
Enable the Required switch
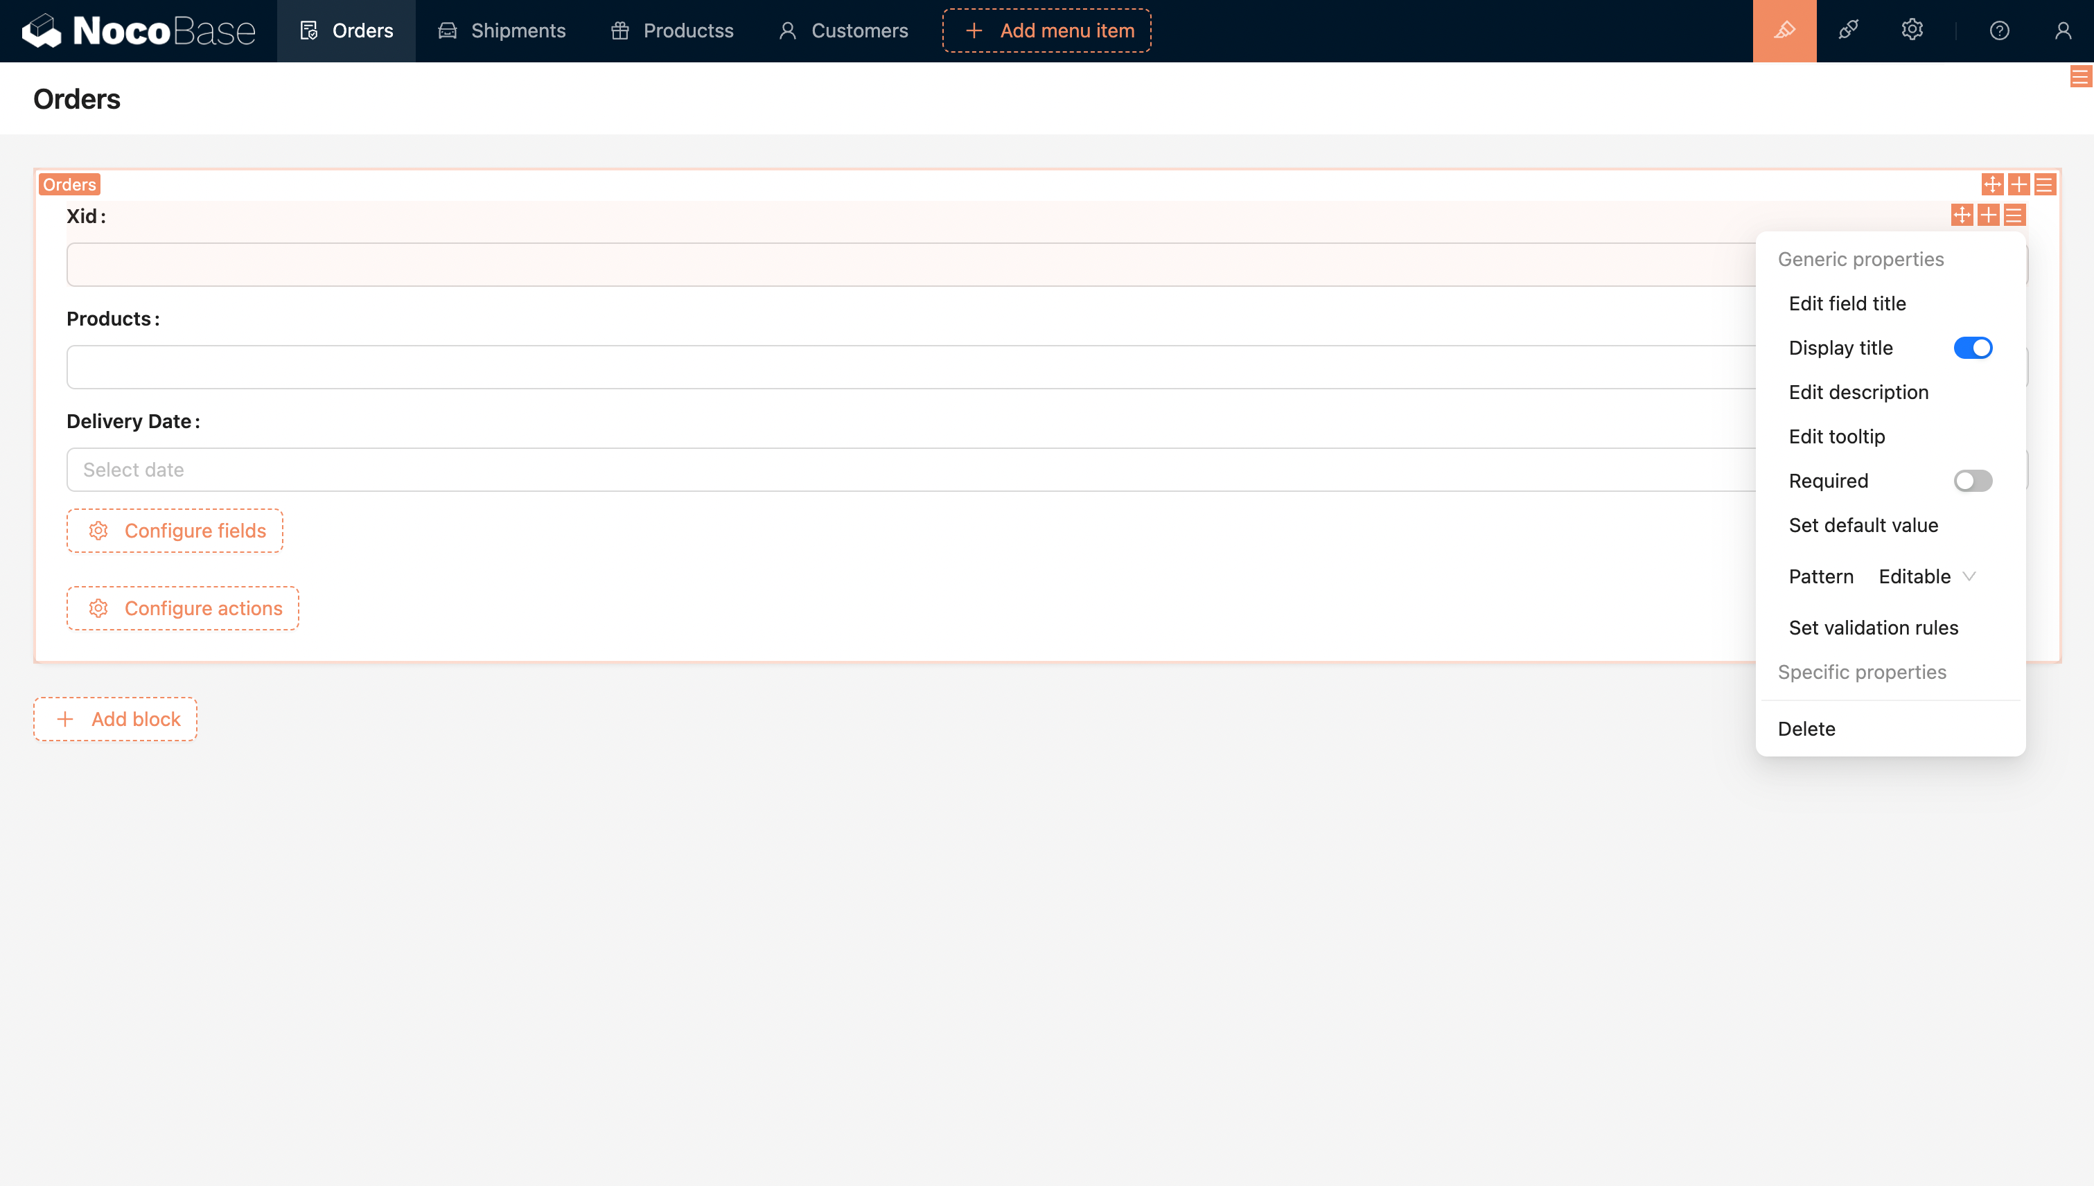tap(1973, 481)
